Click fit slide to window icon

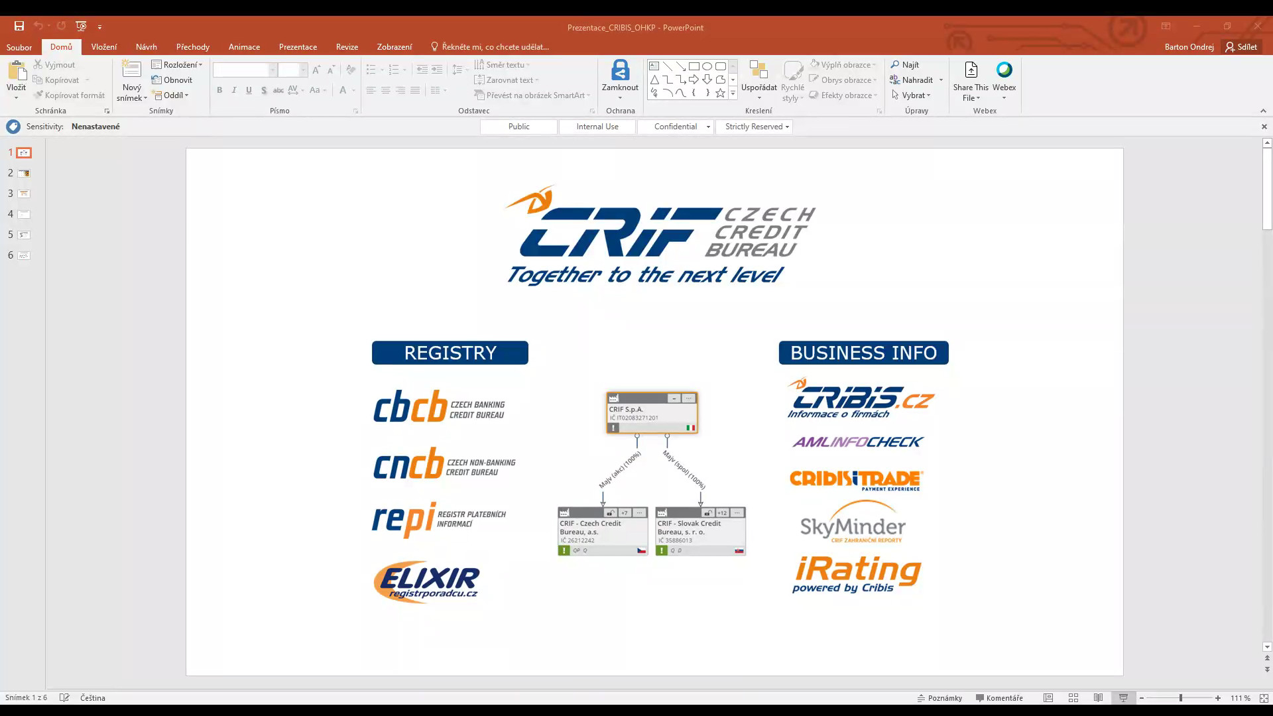1264,697
